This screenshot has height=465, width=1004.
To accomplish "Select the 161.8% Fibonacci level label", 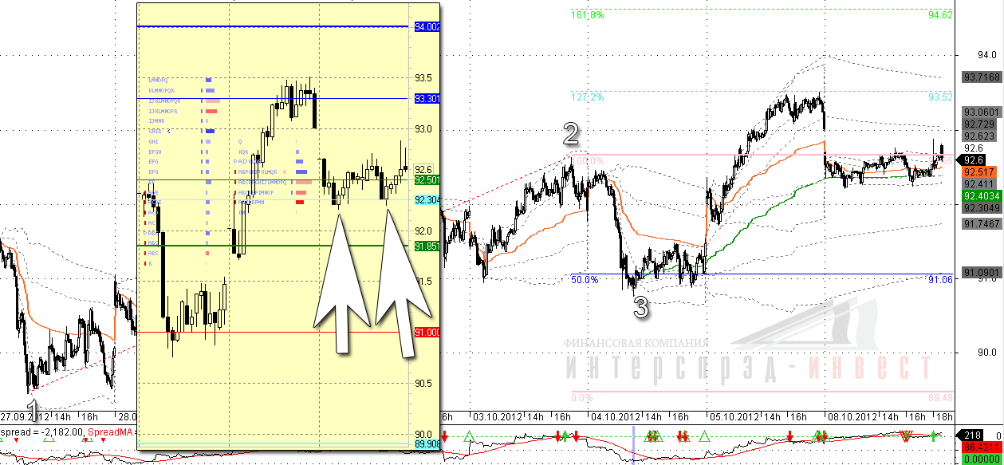I will [587, 14].
